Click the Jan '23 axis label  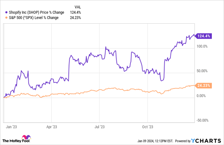tap(11, 127)
